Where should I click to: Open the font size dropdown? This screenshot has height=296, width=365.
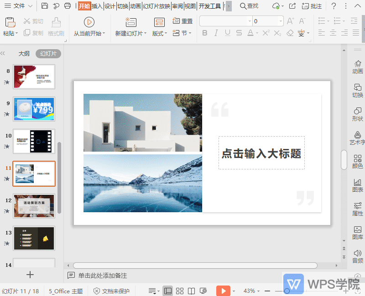tap(280, 20)
